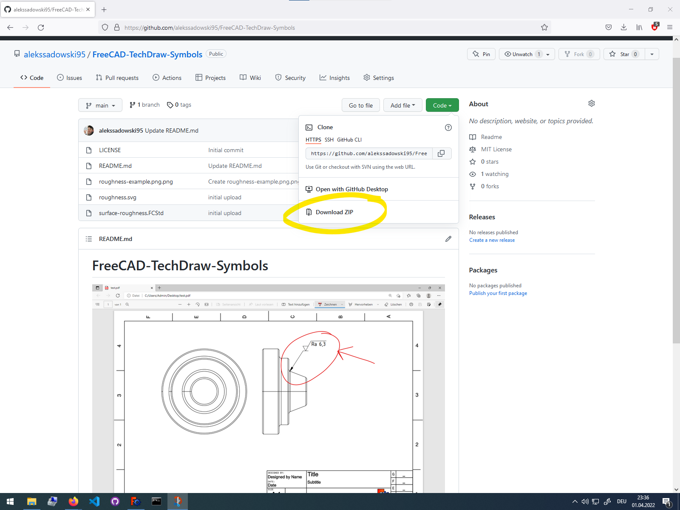The height and width of the screenshot is (510, 680).
Task: Open Visual Studio Code from the taskbar
Action: 94,501
